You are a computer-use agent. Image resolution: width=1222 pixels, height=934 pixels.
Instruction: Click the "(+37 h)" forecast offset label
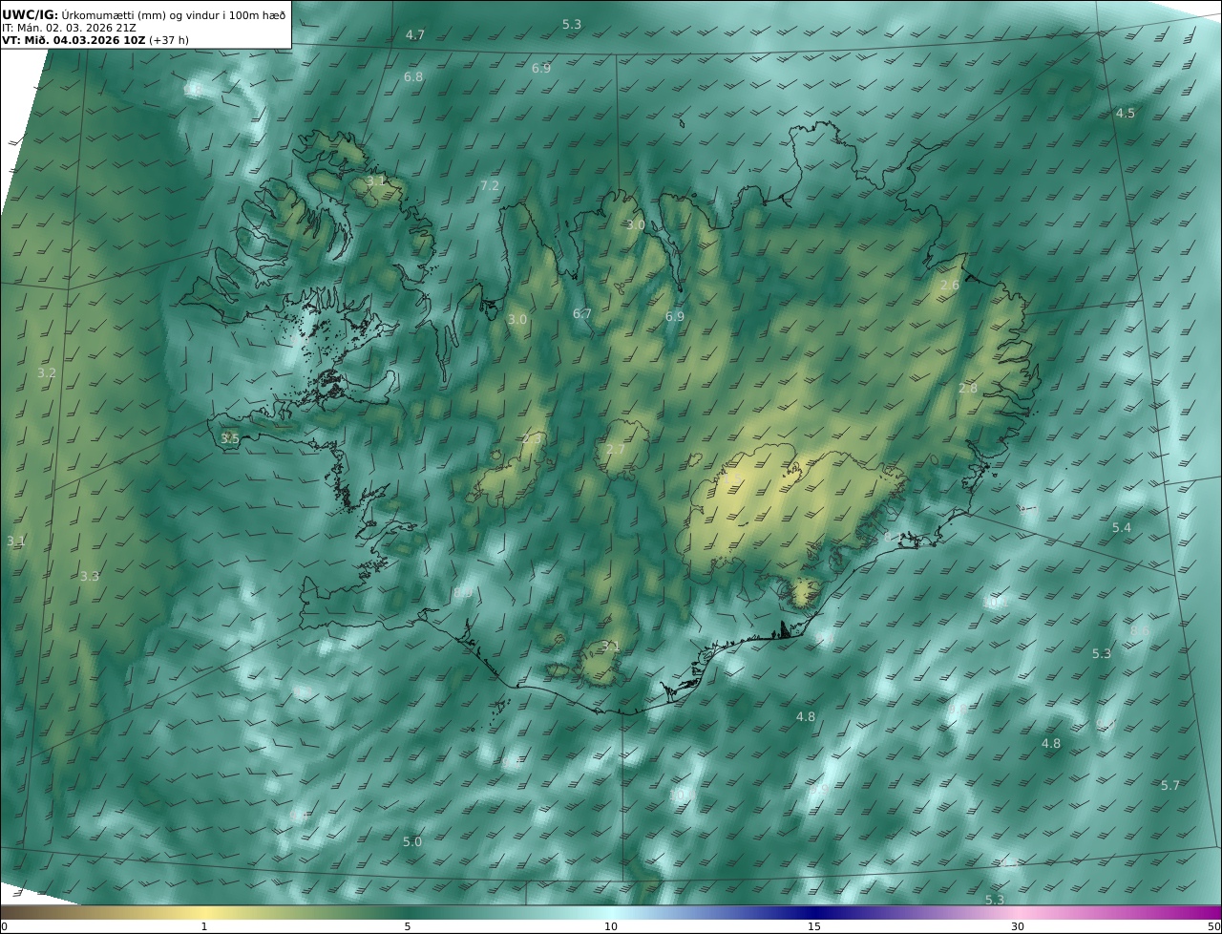[169, 40]
